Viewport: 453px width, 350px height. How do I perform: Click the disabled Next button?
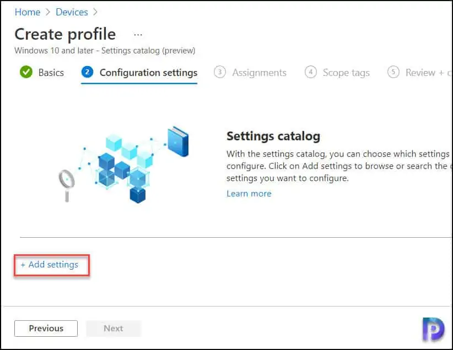tap(114, 329)
